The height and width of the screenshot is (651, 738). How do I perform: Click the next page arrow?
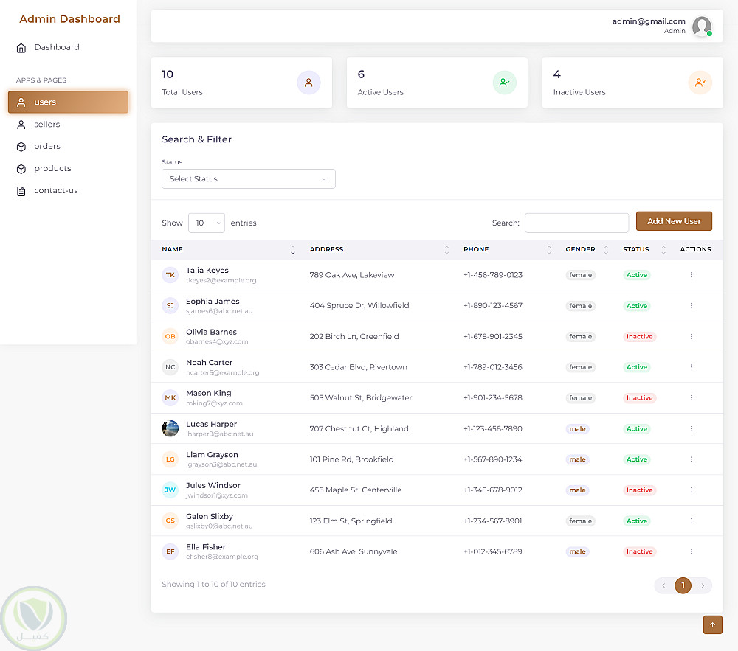pyautogui.click(x=703, y=585)
